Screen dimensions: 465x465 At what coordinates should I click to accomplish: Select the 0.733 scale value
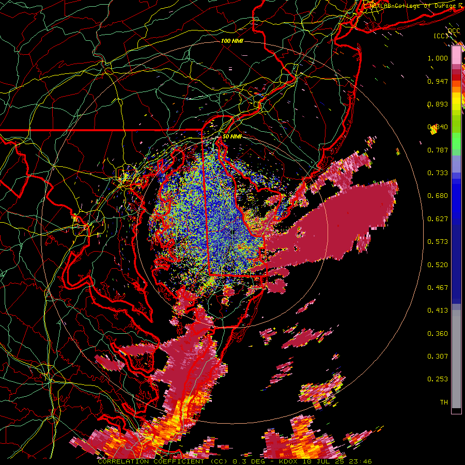[438, 173]
